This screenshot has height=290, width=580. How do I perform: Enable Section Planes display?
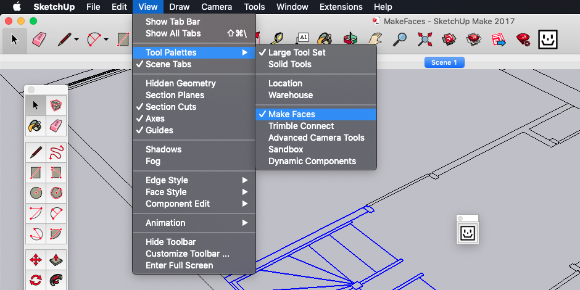(194, 95)
